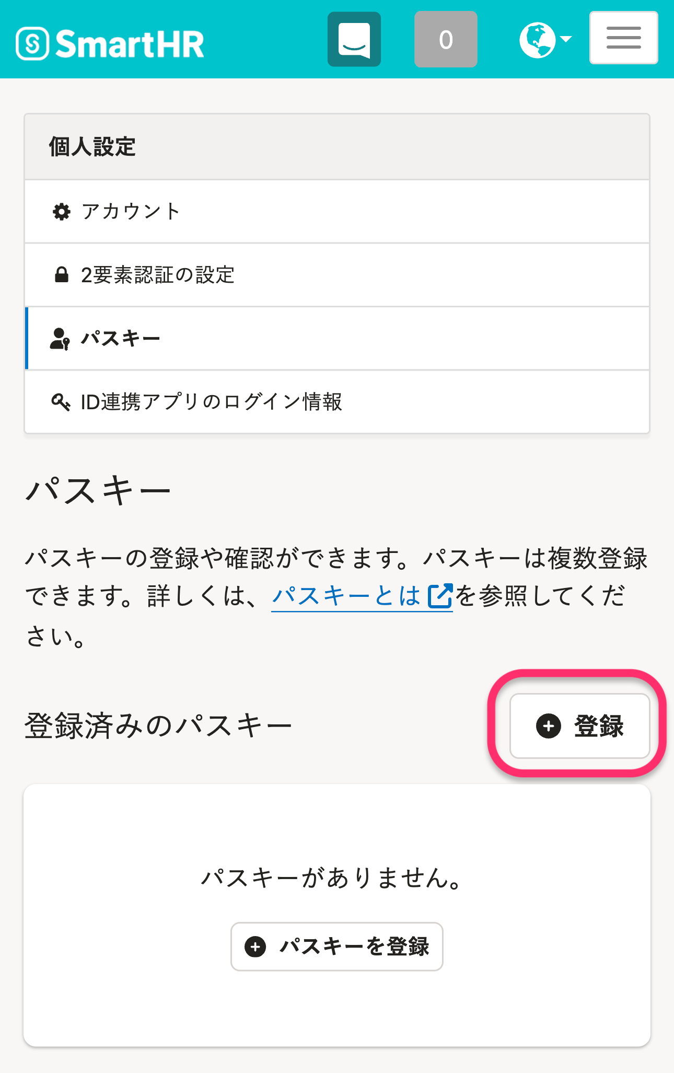Click the plus icon in 登録 button
Image resolution: width=674 pixels, height=1073 pixels.
point(549,726)
